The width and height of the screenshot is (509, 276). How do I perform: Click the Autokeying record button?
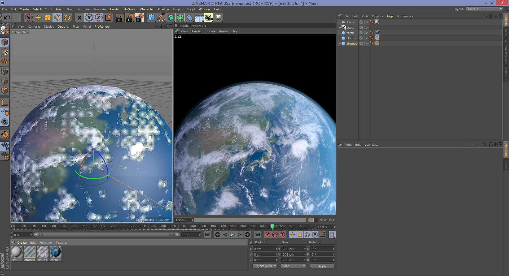click(x=275, y=235)
